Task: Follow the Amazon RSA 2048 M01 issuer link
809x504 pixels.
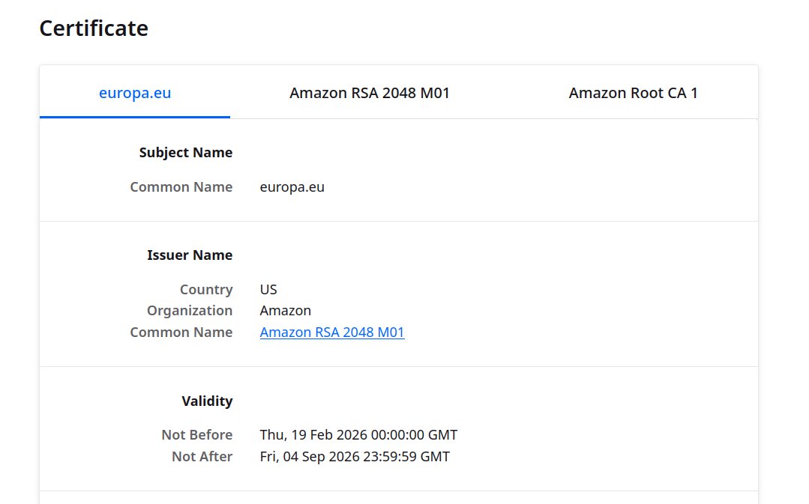Action: pos(332,333)
